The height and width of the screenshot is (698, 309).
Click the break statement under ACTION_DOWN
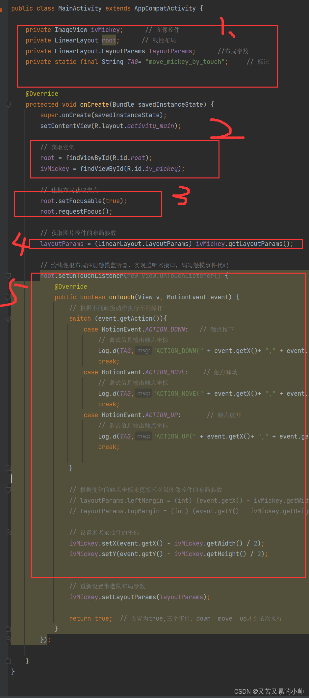(109, 362)
